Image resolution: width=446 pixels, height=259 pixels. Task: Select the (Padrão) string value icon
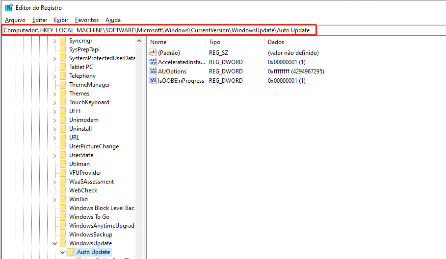[153, 52]
